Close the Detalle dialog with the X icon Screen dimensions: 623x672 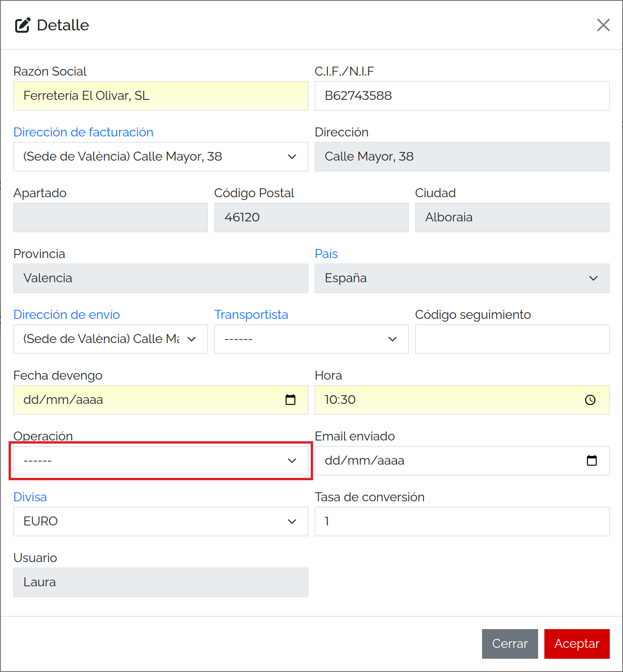[603, 25]
